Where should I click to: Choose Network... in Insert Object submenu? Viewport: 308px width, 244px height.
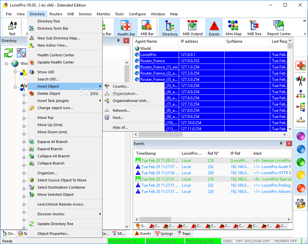(133, 110)
